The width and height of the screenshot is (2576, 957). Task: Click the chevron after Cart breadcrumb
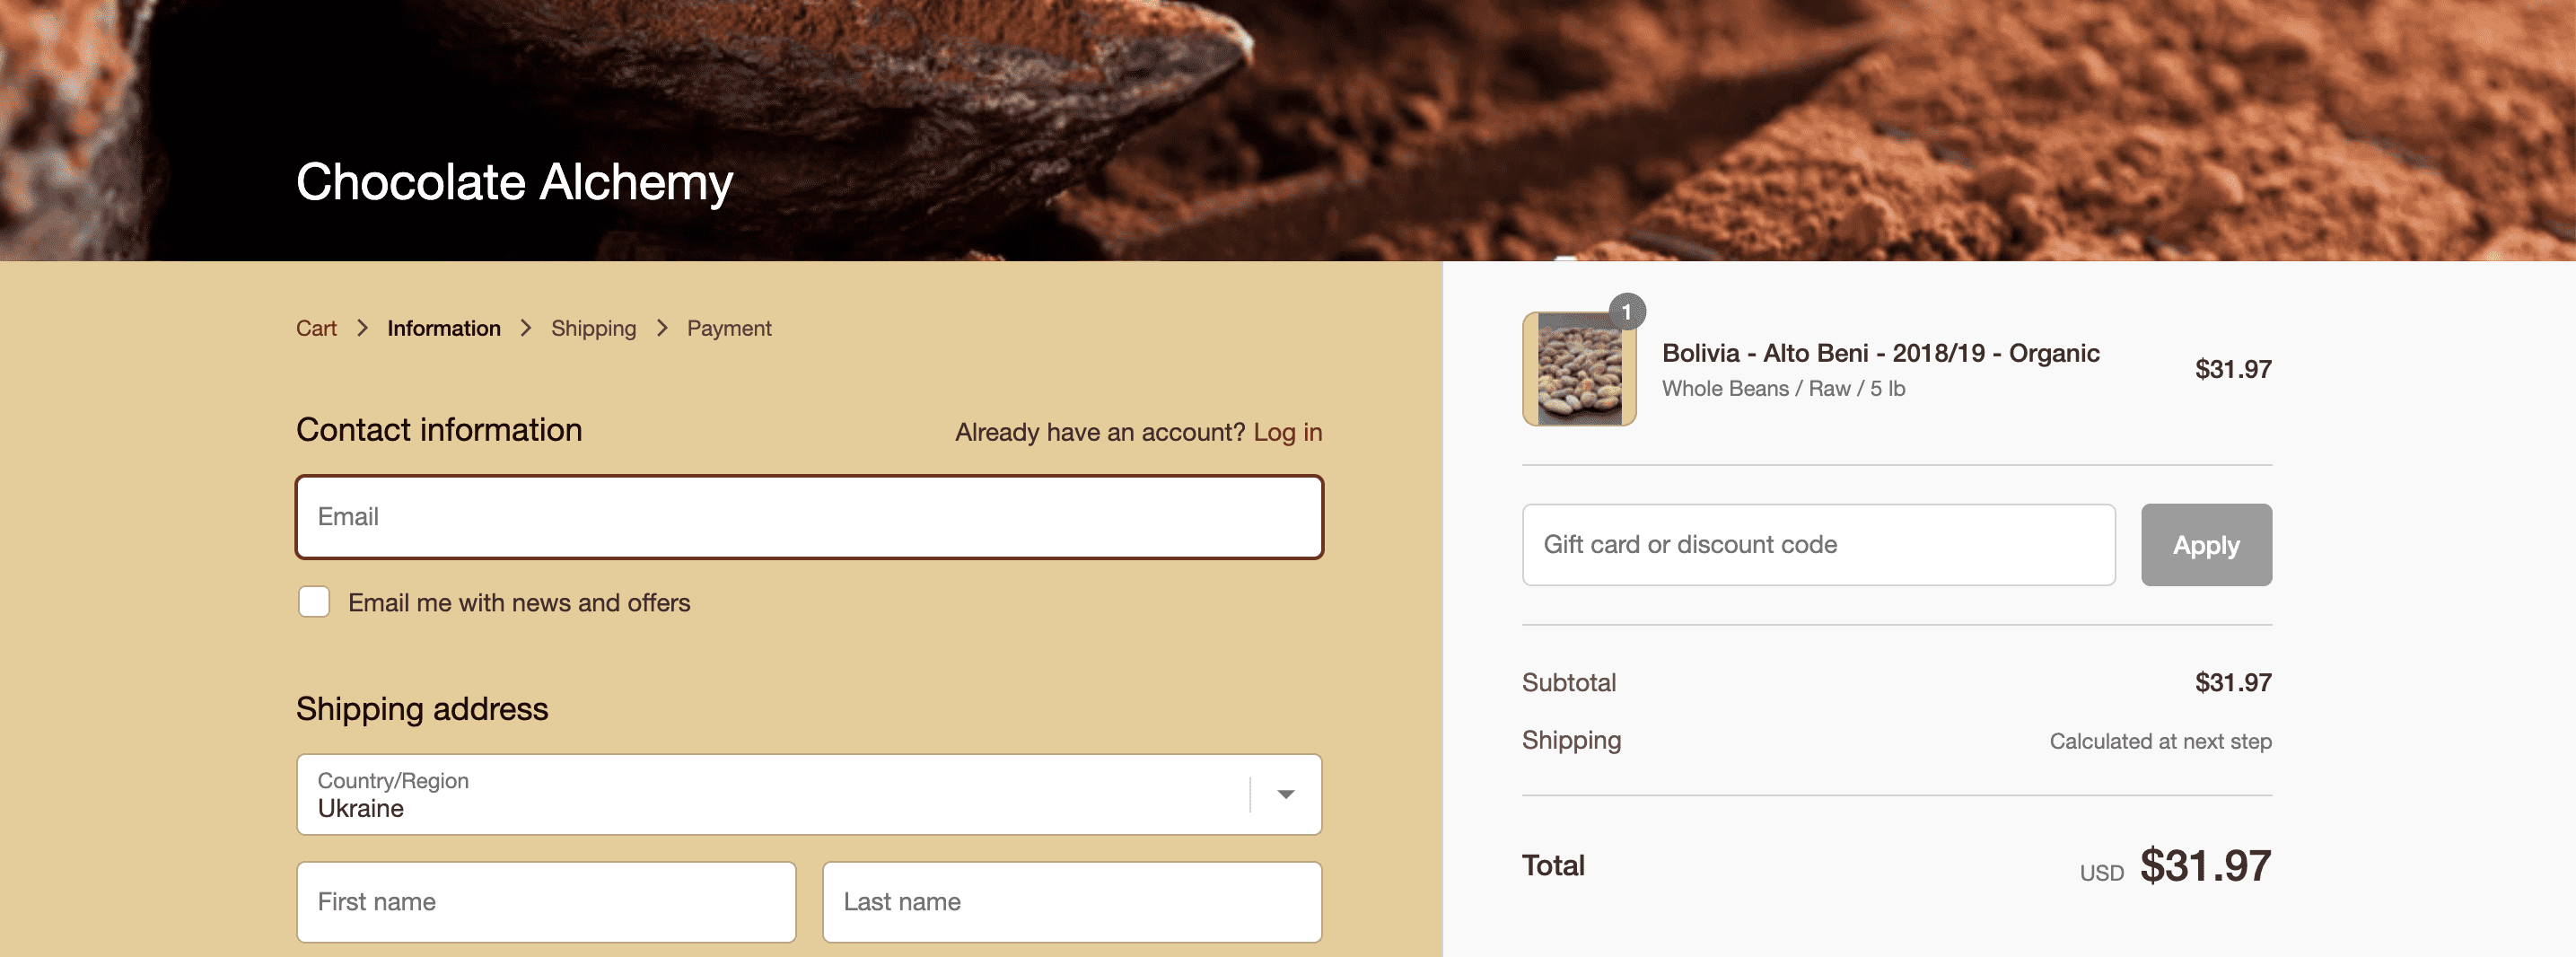362,328
